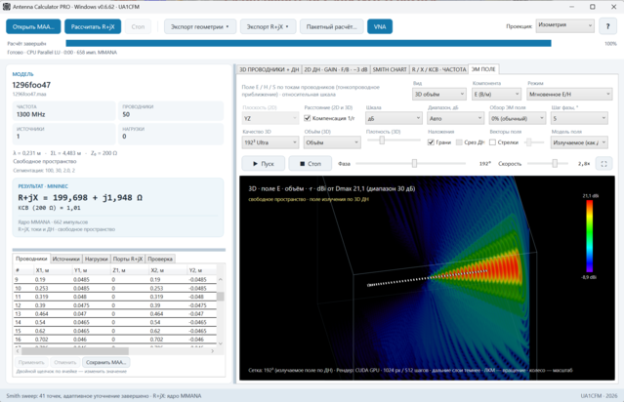Image resolution: width=624 pixels, height=402 pixels.
Task: Open the Объём (3D) dropdown
Action: point(332,142)
